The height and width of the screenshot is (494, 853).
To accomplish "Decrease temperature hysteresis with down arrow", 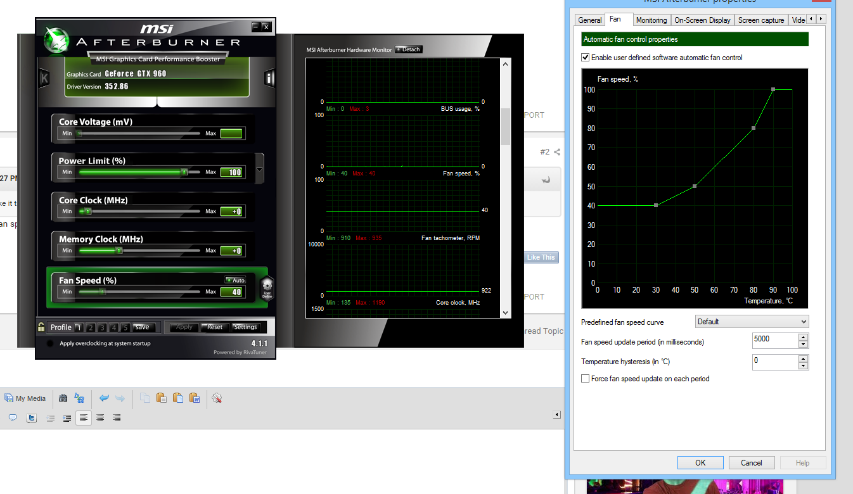I will coord(804,366).
